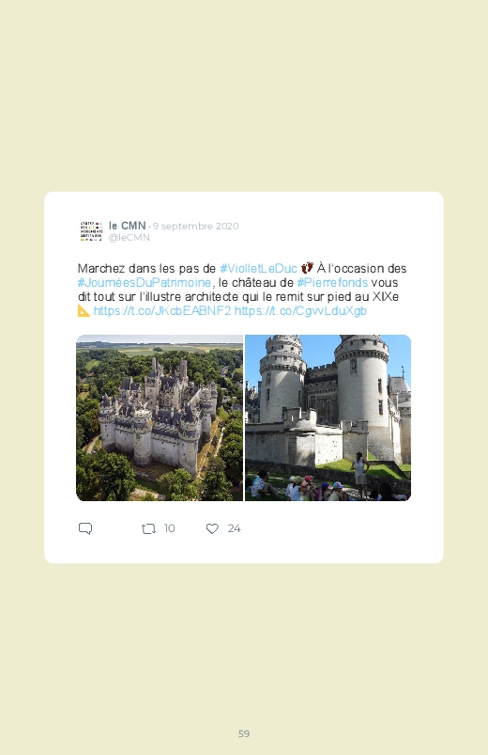
Task: Click the tweet text body
Action: [242, 290]
